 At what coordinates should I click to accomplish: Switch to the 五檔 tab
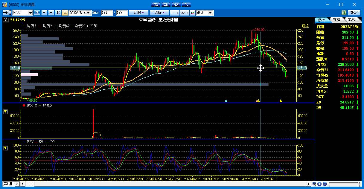tap(336, 20)
